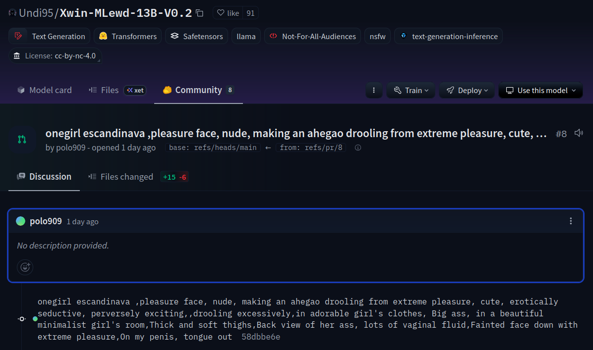Expand the Deploy dropdown
The width and height of the screenshot is (593, 350).
click(467, 90)
